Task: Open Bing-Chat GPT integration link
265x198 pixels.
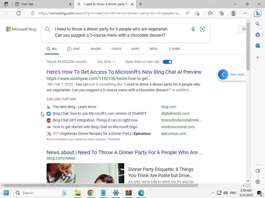Action: click(x=95, y=120)
